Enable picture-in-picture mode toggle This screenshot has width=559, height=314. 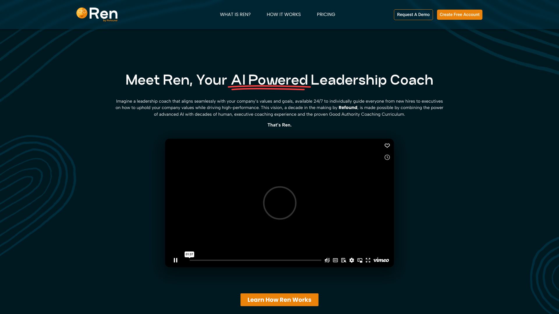pyautogui.click(x=360, y=260)
